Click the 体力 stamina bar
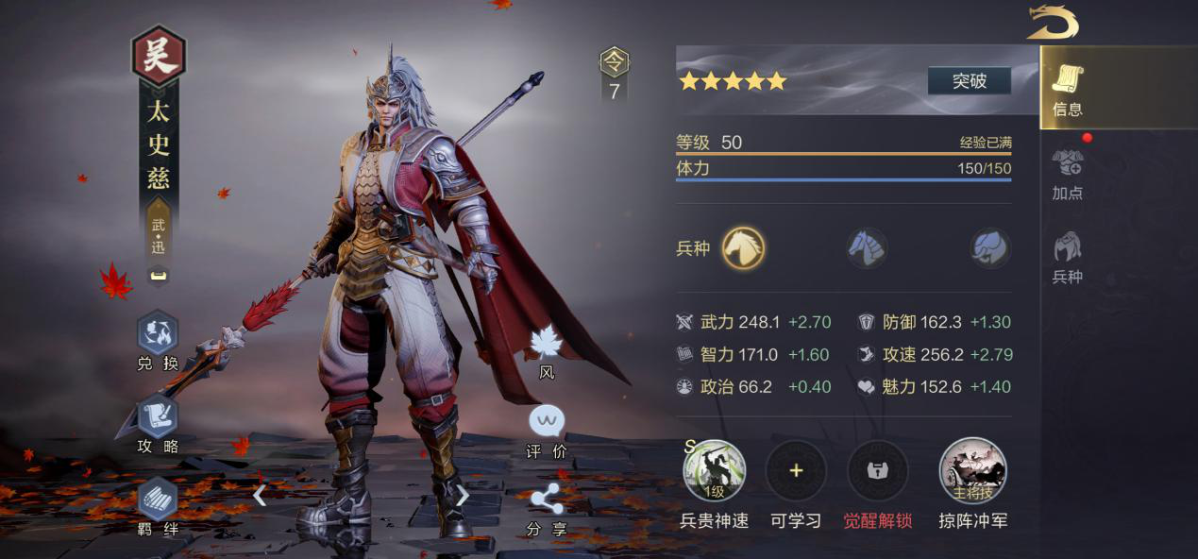 click(843, 170)
